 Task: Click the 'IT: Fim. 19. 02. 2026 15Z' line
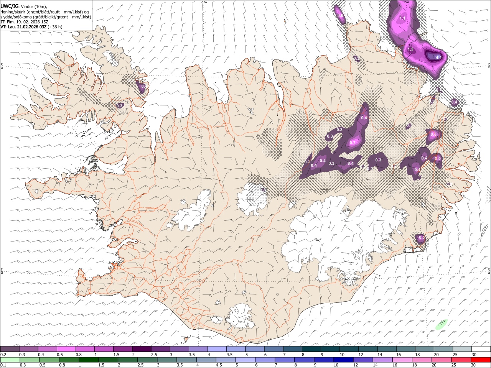click(x=24, y=22)
